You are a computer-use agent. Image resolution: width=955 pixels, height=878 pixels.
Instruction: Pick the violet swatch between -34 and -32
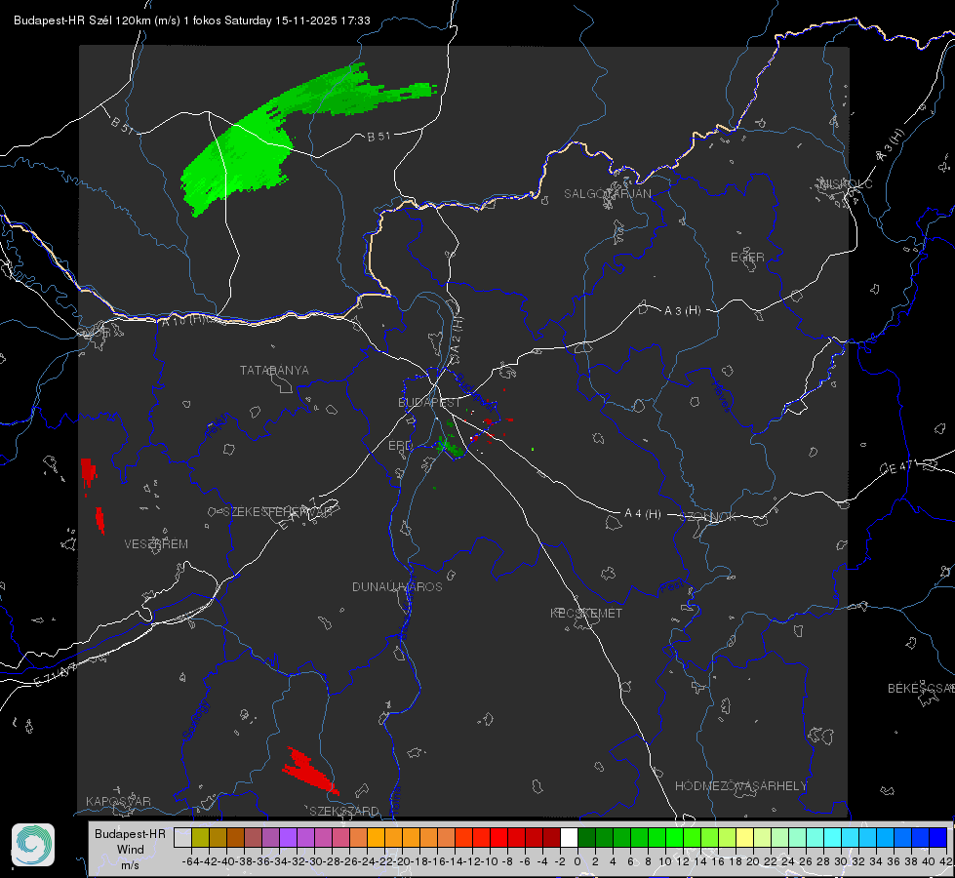click(x=288, y=838)
